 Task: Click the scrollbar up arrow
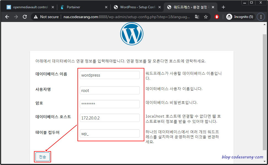coord(264,24)
